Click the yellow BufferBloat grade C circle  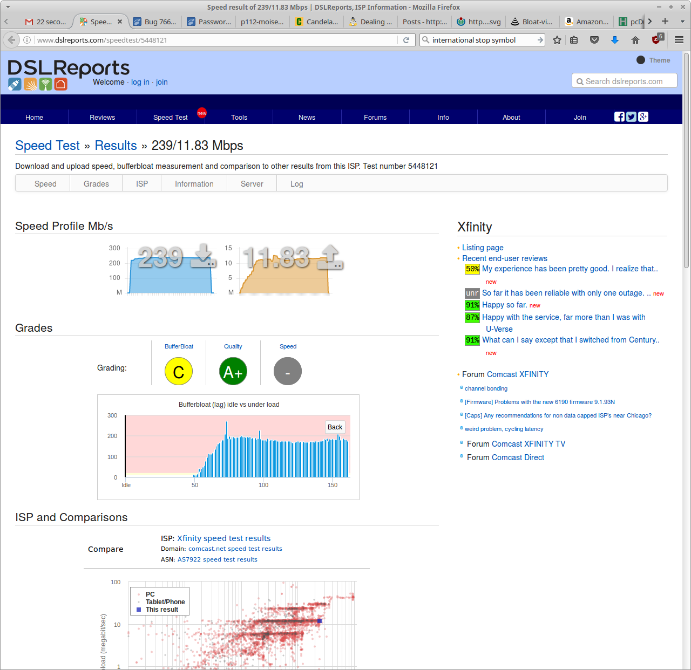pos(179,371)
